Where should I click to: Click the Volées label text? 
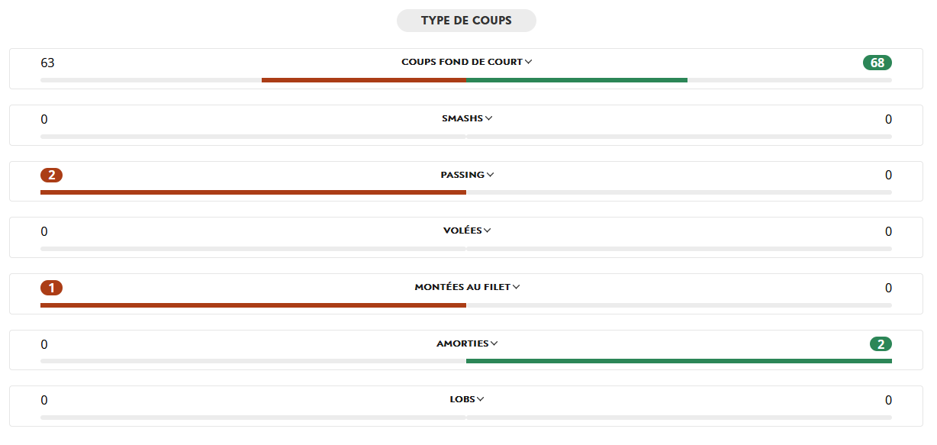(x=462, y=231)
